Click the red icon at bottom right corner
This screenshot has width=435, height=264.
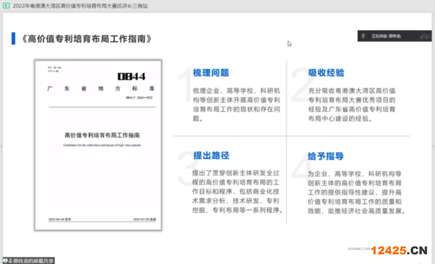coord(419,260)
